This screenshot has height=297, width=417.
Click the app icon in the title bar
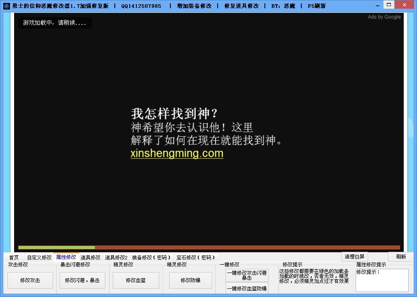[x=6, y=6]
